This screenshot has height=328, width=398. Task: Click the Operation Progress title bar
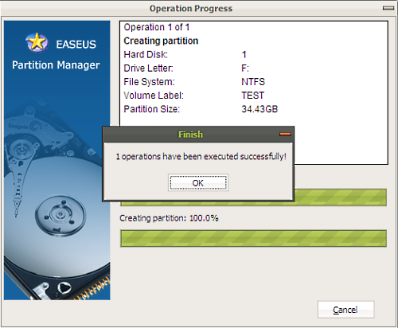pyautogui.click(x=191, y=9)
